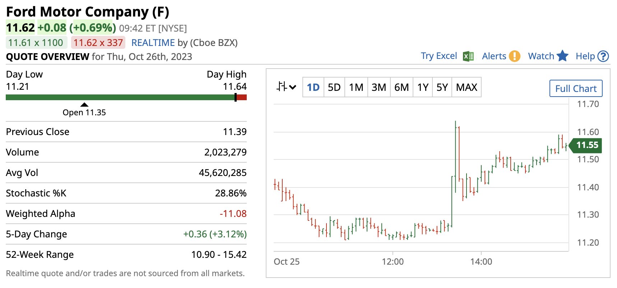Click the realtime quote disclaimer text
This screenshot has height=288, width=617.
coord(125,273)
